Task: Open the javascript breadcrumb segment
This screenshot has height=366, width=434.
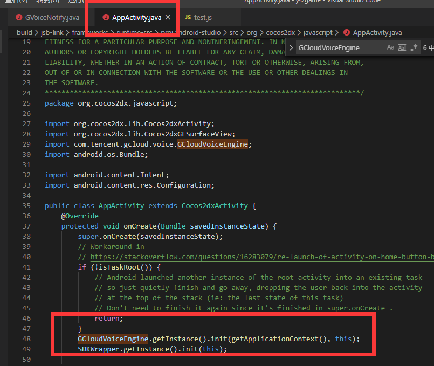Action: [x=318, y=33]
